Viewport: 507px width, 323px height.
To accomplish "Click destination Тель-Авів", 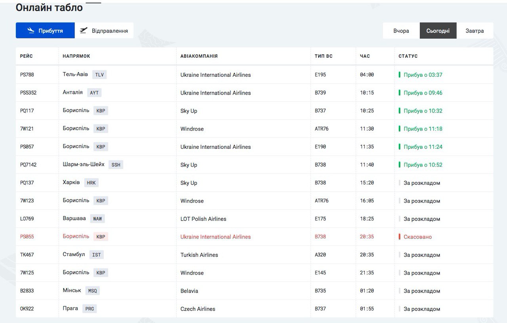I will pos(75,74).
